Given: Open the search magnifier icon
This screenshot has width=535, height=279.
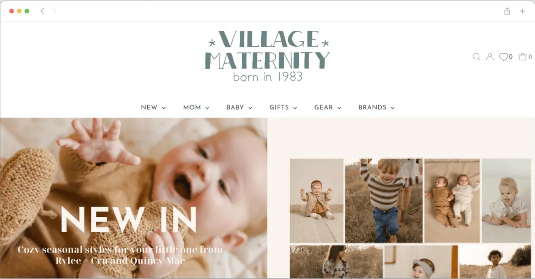Looking at the screenshot, I should click(x=477, y=57).
